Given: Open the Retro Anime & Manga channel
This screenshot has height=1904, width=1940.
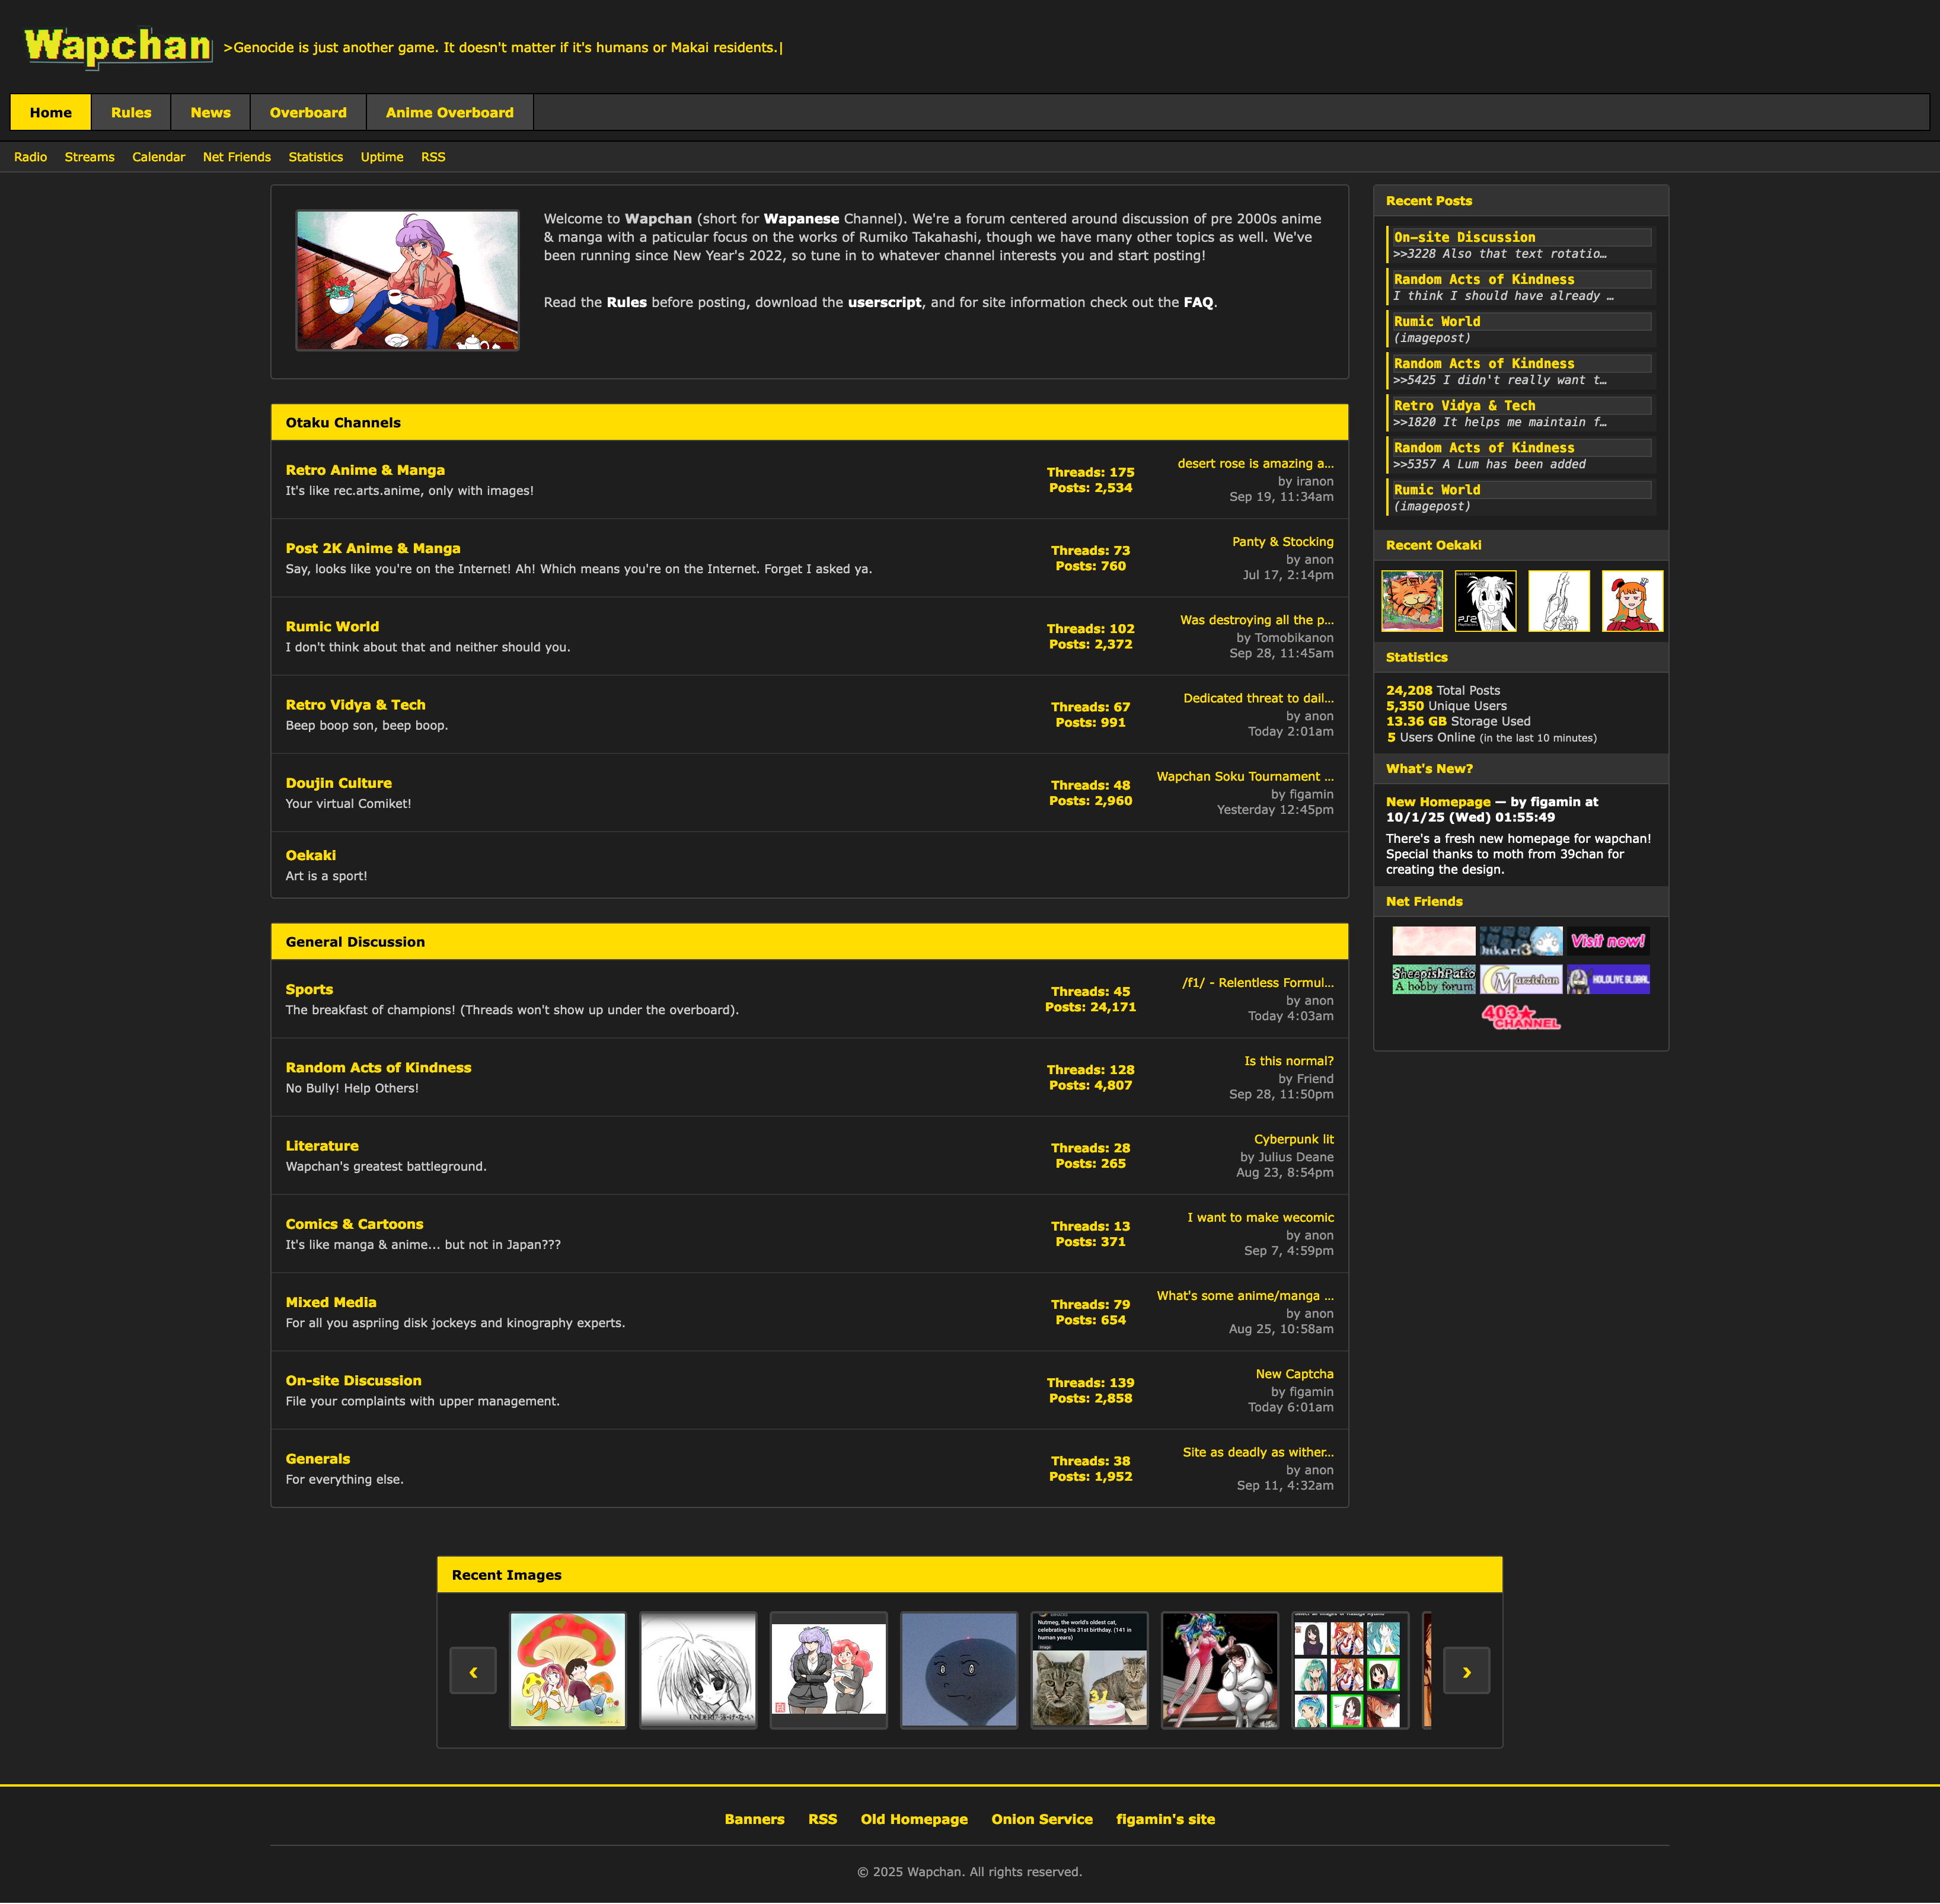Looking at the screenshot, I should click(365, 470).
